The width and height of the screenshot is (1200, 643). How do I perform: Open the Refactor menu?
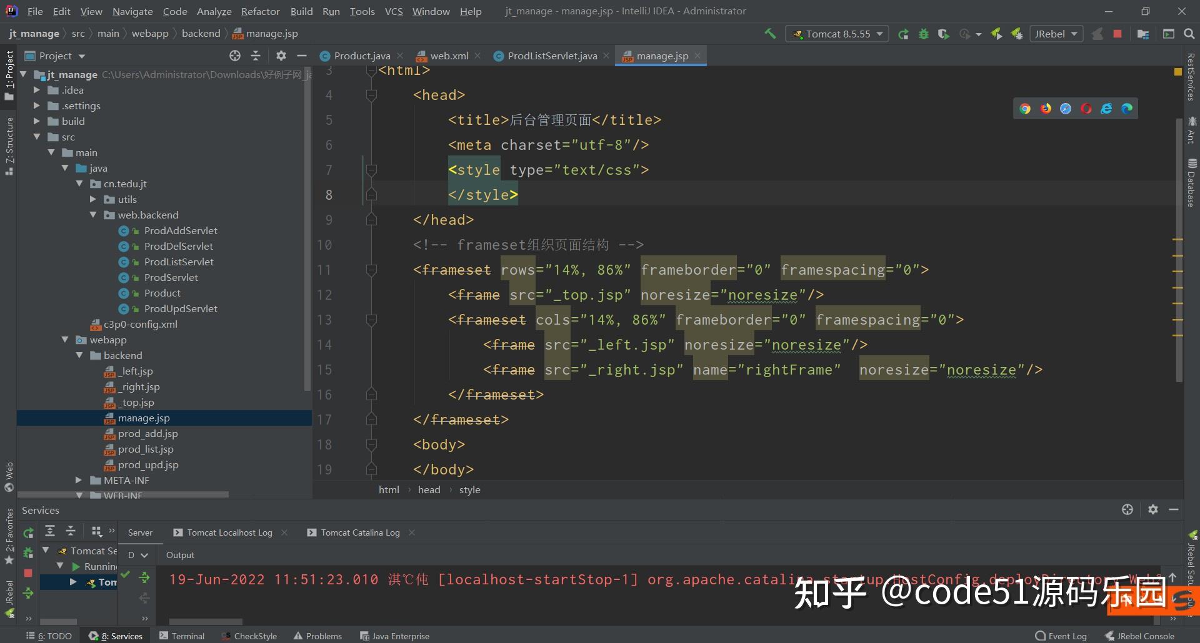(261, 11)
